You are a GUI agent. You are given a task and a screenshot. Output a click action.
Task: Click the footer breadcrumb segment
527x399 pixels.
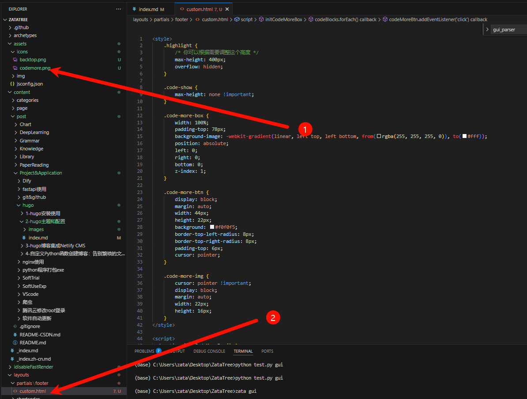tap(181, 19)
